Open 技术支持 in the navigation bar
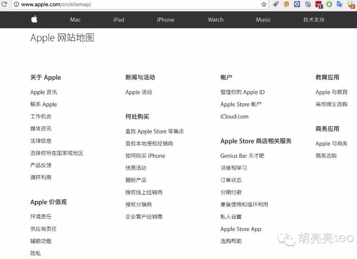This screenshot has height=259, width=357. pos(314,20)
